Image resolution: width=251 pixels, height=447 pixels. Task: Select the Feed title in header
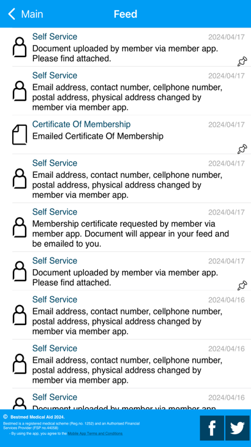tap(125, 14)
